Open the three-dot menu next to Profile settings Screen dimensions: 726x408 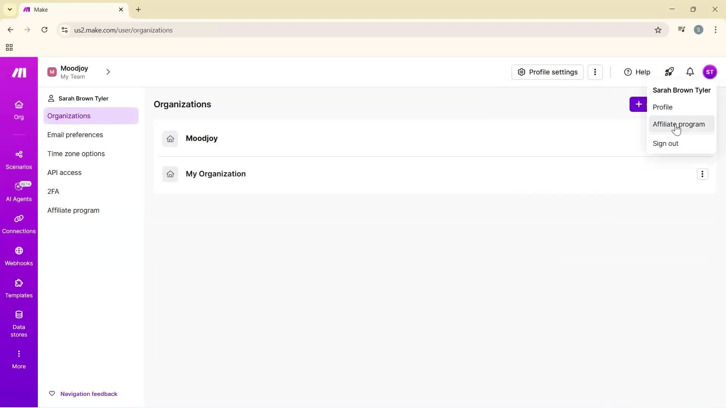[596, 72]
